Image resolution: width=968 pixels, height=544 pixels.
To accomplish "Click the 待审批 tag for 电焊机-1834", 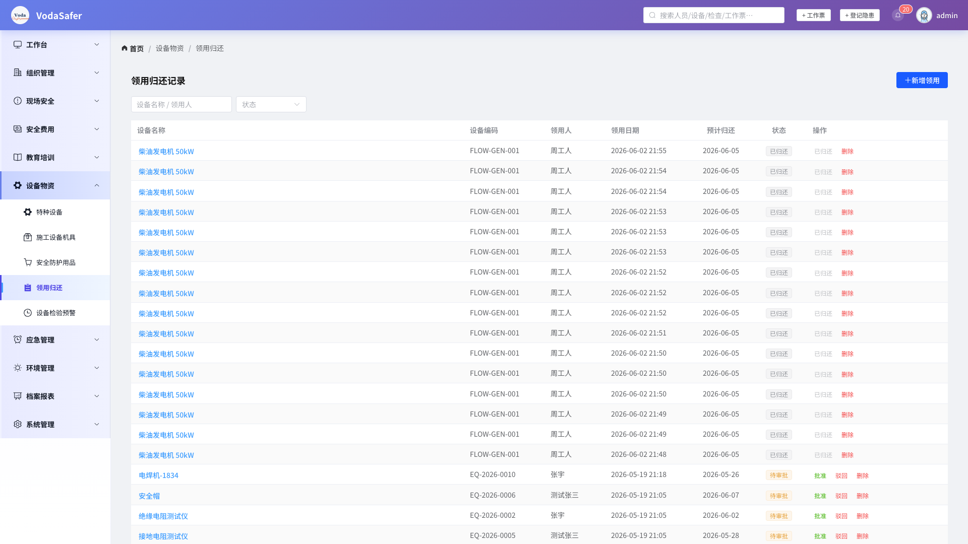I will point(779,475).
